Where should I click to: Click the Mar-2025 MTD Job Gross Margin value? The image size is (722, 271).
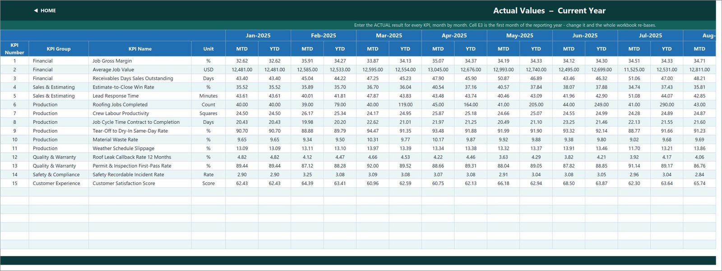[x=373, y=61]
